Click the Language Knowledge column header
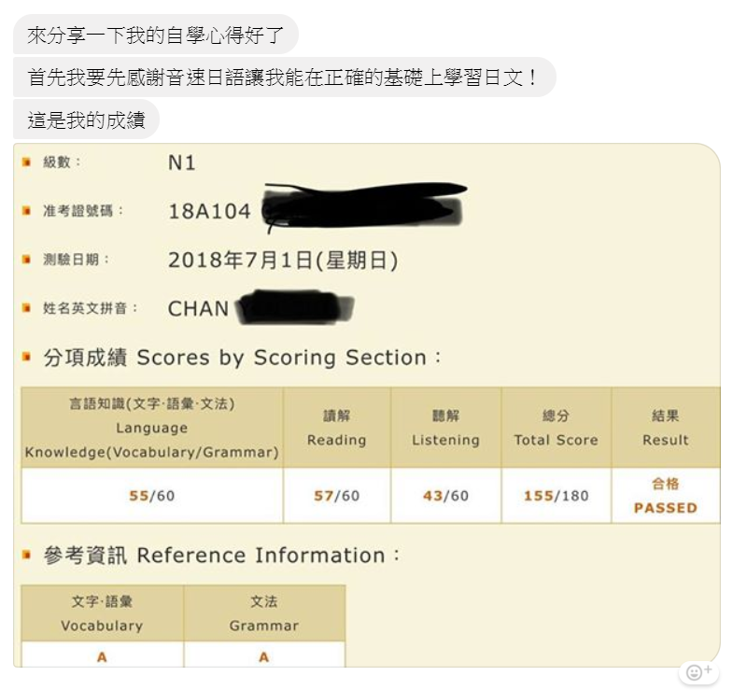The image size is (733, 690). pyautogui.click(x=152, y=428)
